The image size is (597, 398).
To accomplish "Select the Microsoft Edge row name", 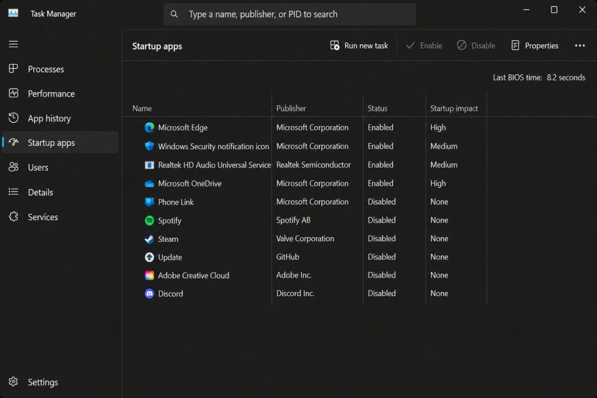I will click(182, 128).
